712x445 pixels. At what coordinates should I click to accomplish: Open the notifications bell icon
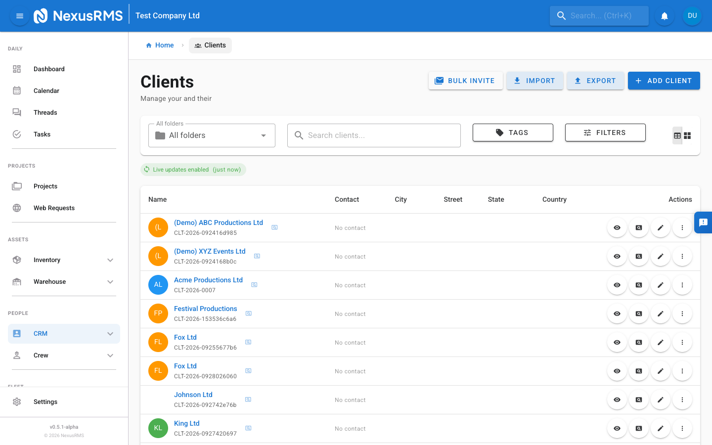(x=664, y=15)
